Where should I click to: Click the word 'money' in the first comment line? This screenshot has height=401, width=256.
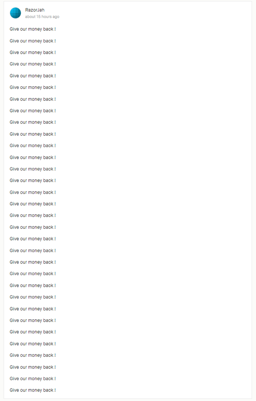(x=35, y=29)
